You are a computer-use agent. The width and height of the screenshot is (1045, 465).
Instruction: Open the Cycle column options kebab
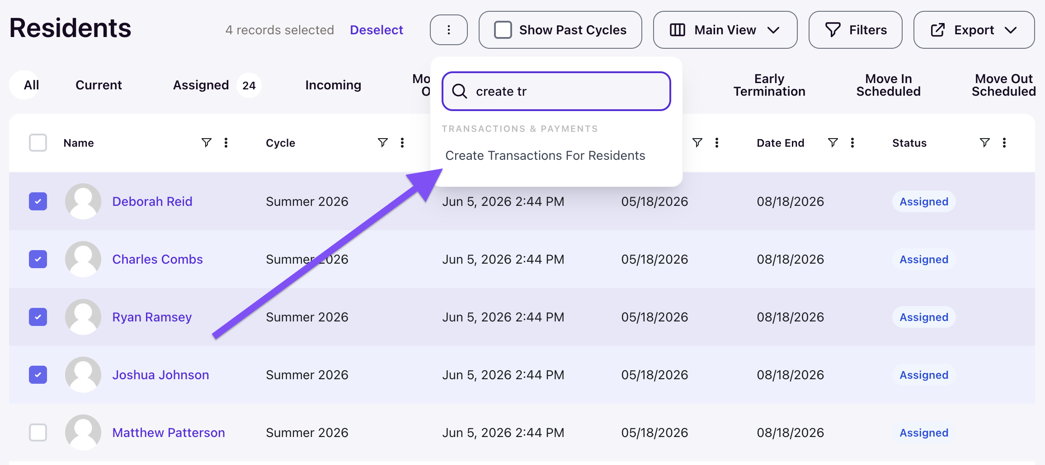(x=402, y=143)
